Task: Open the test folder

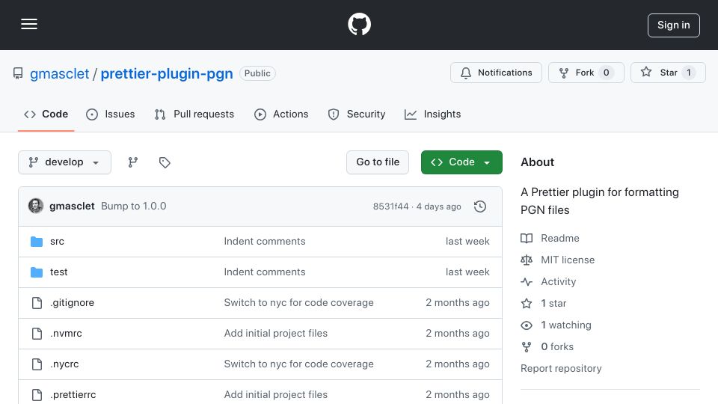Action: pyautogui.click(x=58, y=272)
